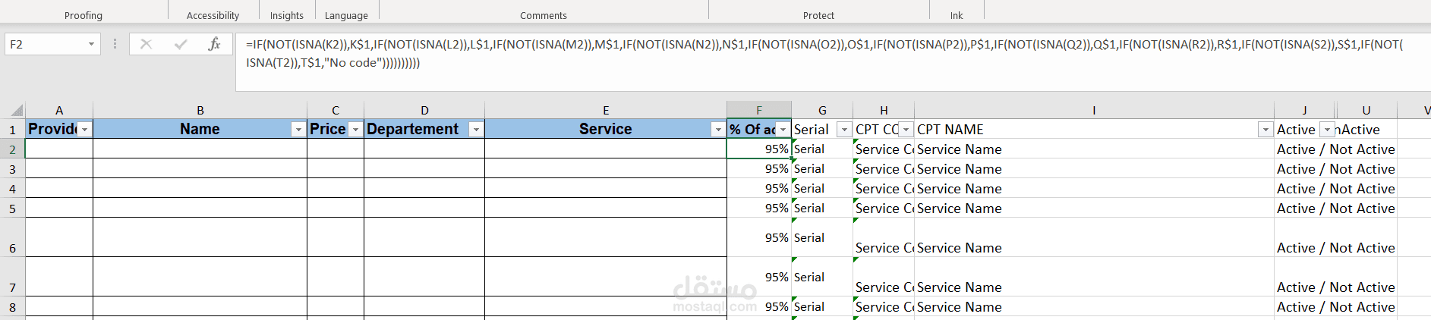Select row 8 header
The height and width of the screenshot is (320, 1431).
12,307
